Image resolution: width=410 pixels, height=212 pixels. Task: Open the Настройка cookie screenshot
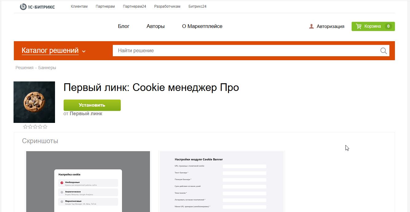[x=88, y=181]
